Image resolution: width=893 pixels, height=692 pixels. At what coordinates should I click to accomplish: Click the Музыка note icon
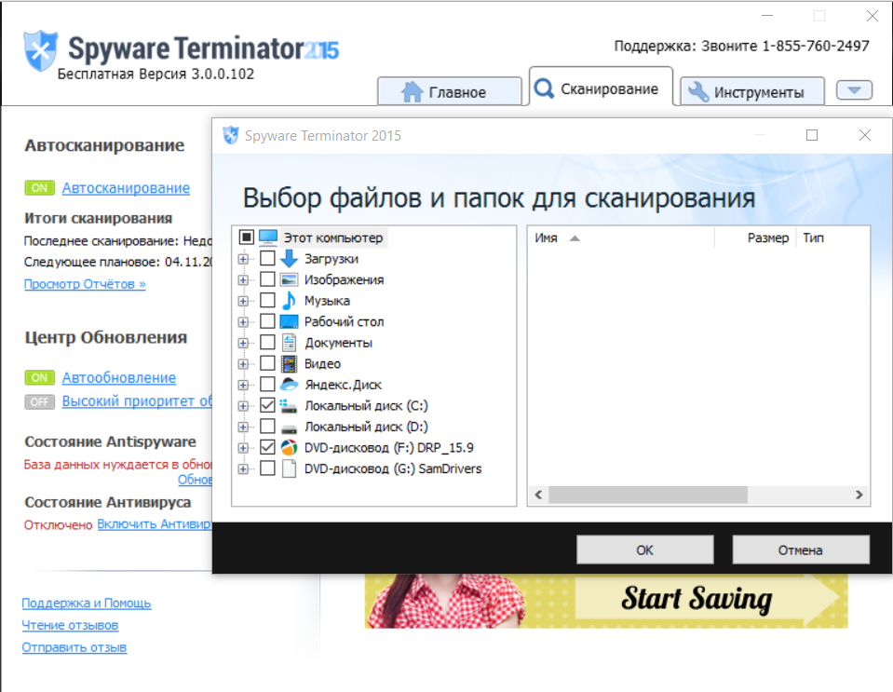pos(290,300)
